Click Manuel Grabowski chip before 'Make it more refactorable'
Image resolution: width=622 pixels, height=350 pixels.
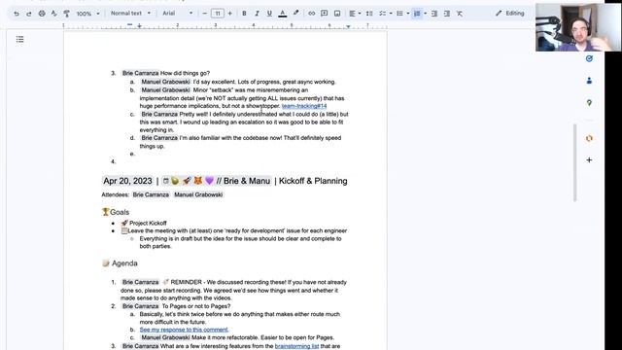165,337
